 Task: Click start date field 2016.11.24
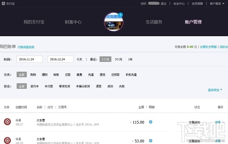pos(30,59)
